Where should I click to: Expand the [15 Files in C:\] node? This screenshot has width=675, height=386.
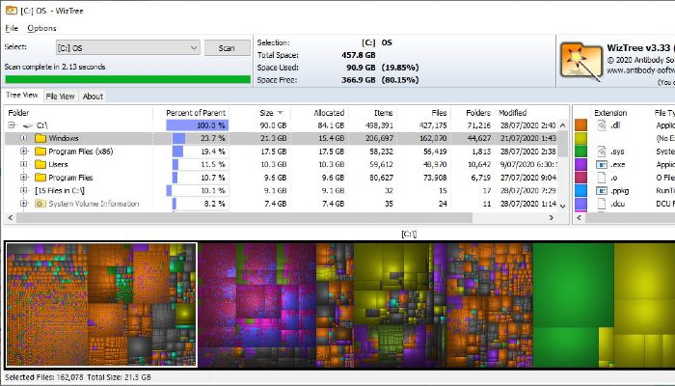pyautogui.click(x=24, y=190)
